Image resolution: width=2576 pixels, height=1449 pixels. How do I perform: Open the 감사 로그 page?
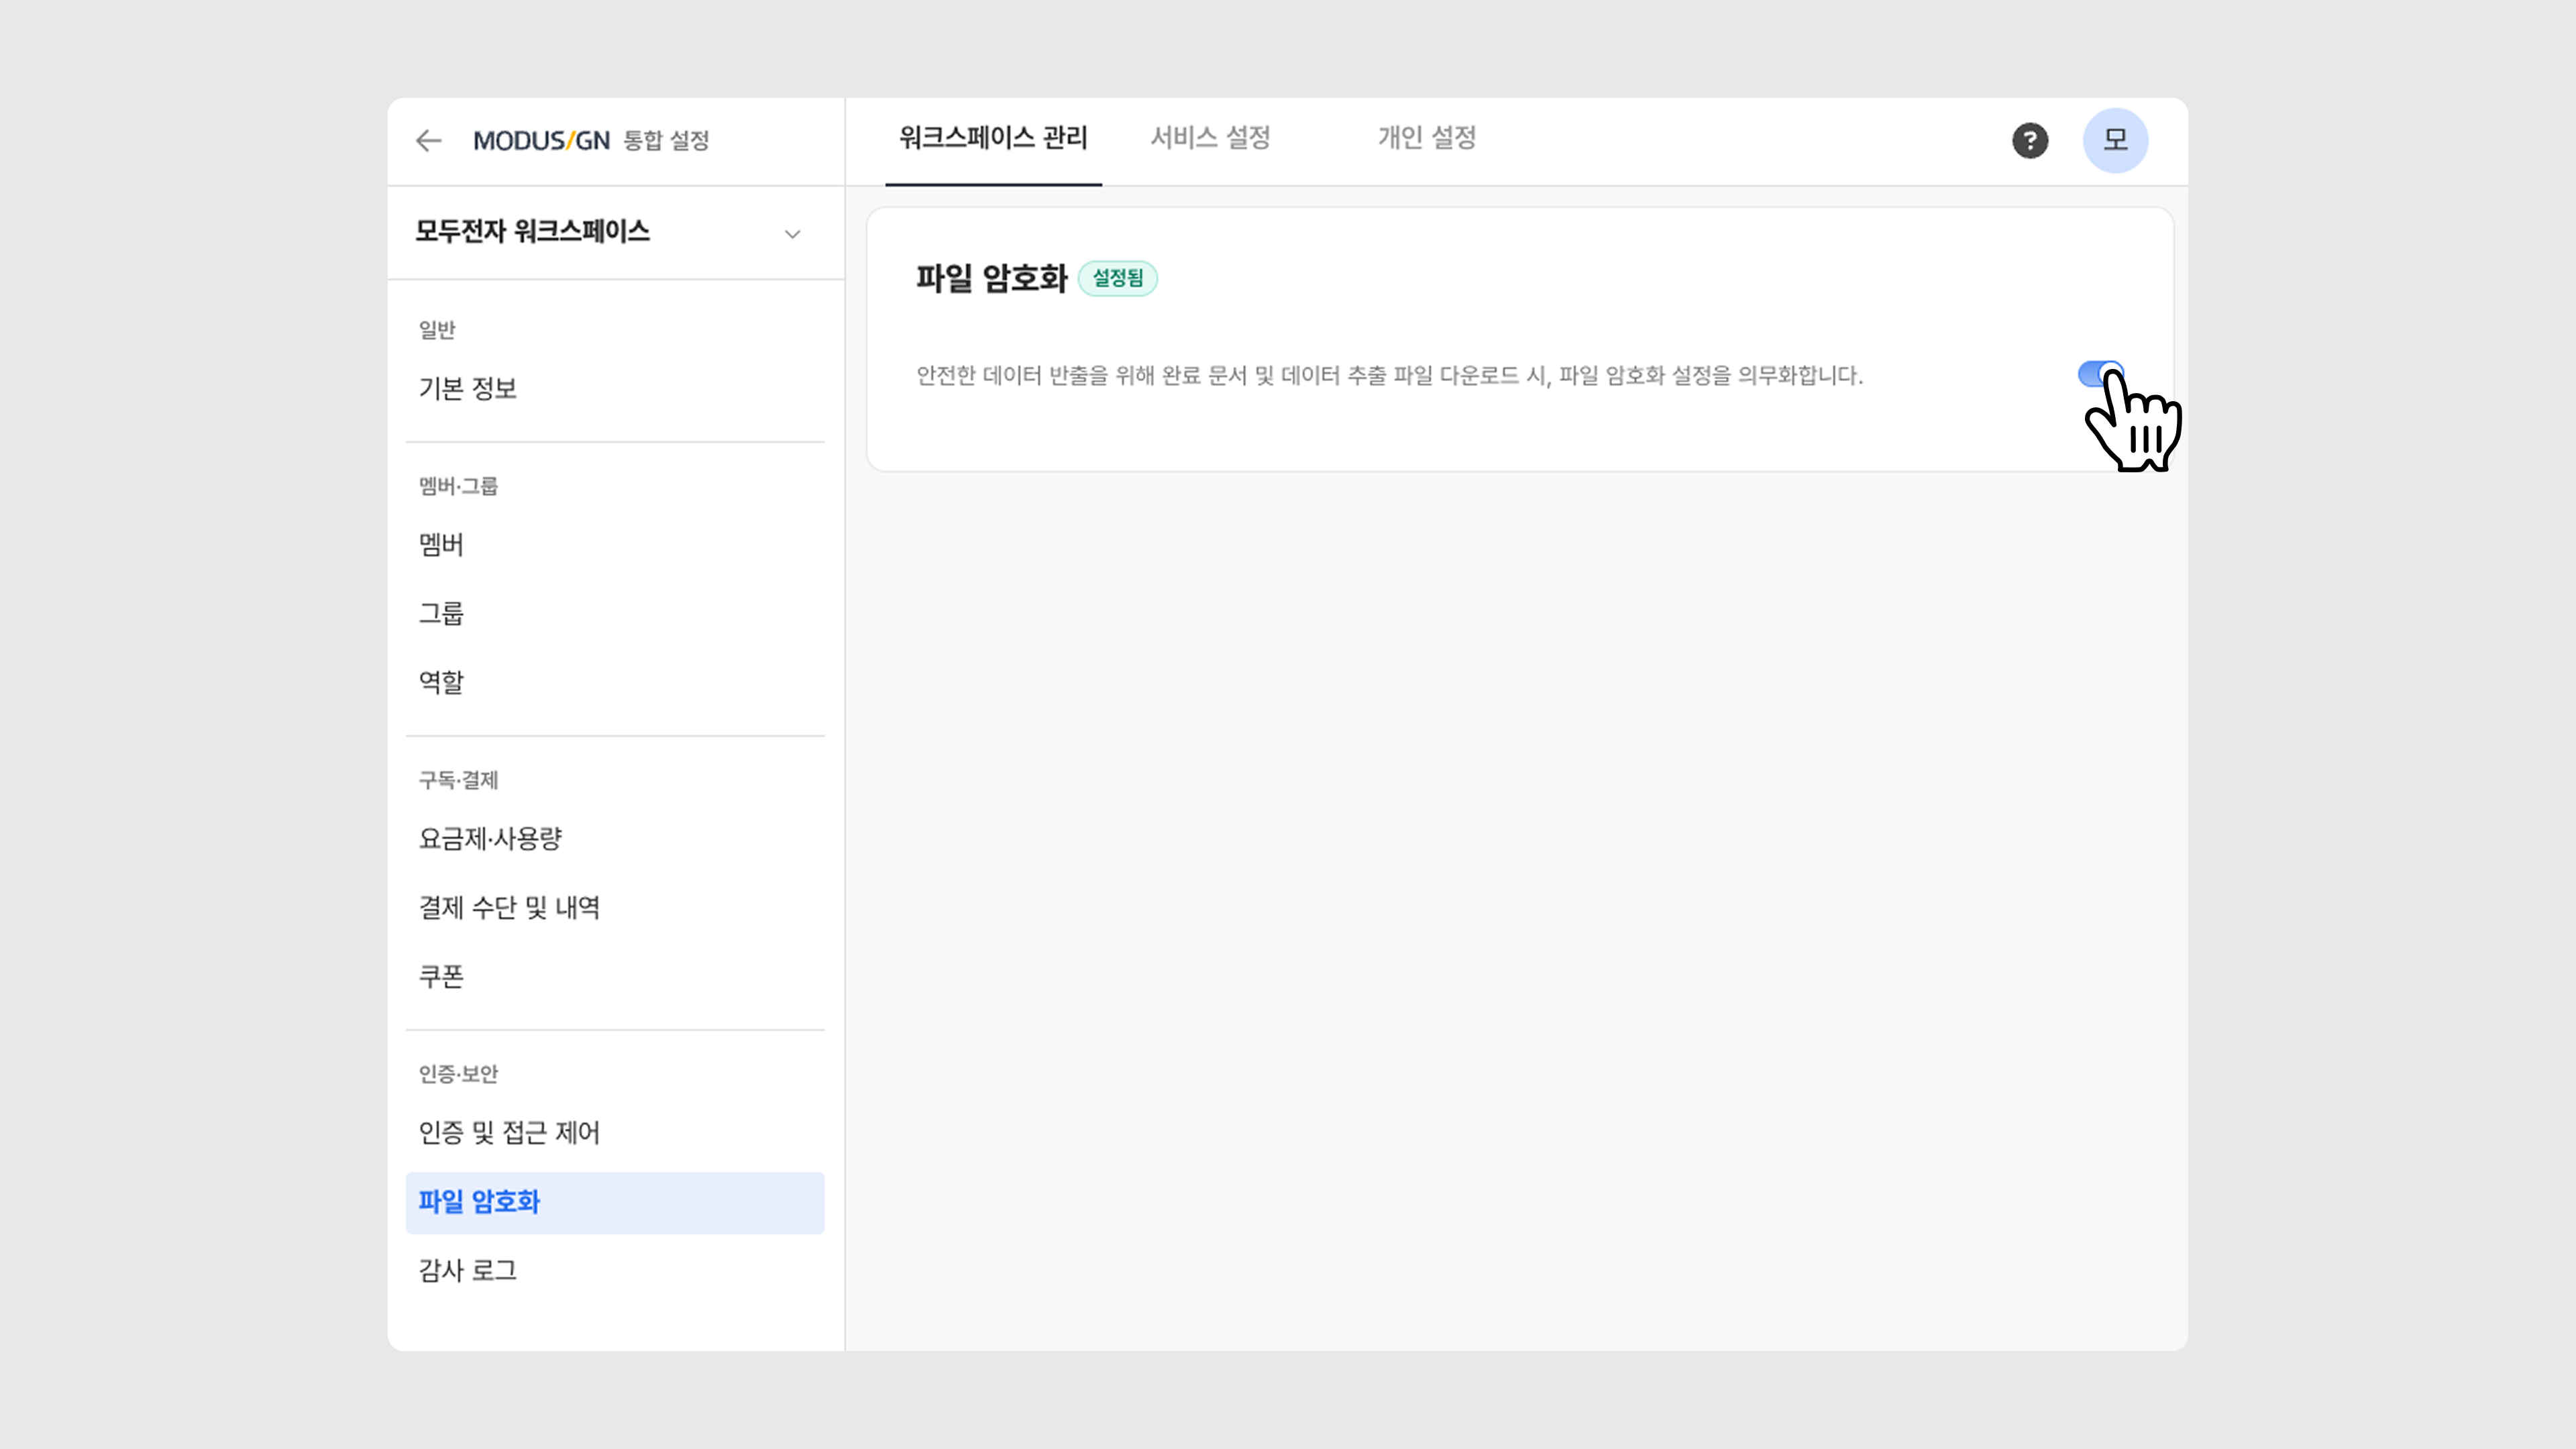point(468,1270)
